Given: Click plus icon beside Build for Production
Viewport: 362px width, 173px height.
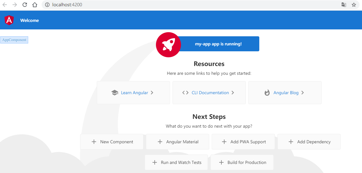Looking at the screenshot, I should (x=221, y=162).
